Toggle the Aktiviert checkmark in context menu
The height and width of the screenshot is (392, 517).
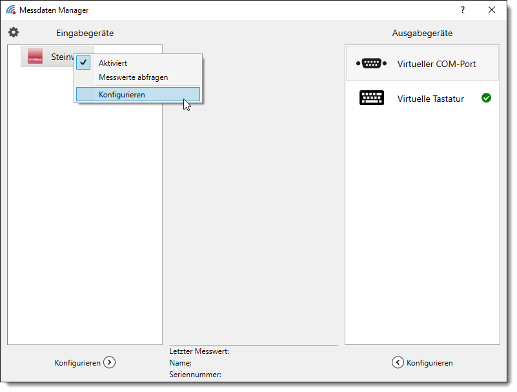coord(83,63)
